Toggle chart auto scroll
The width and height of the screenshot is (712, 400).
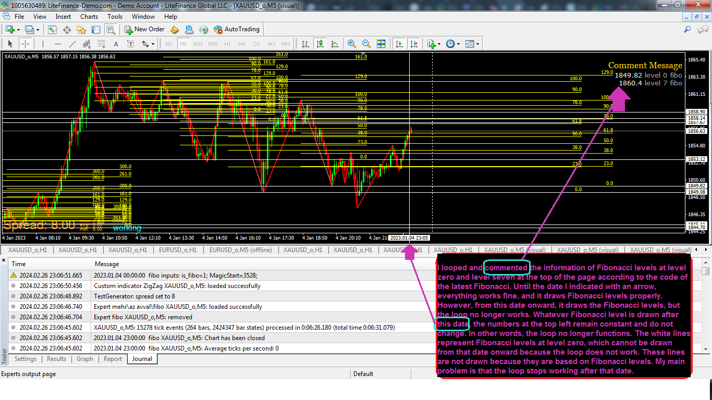(x=399, y=44)
